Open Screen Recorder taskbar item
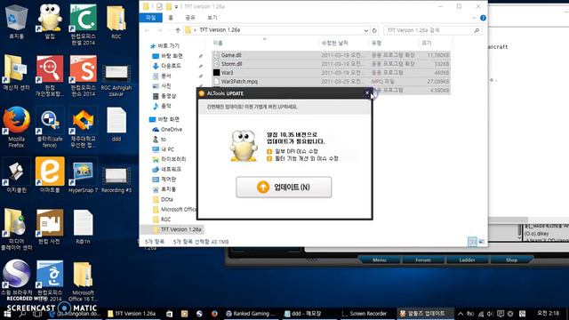This screenshot has width=569, height=320. point(366,314)
